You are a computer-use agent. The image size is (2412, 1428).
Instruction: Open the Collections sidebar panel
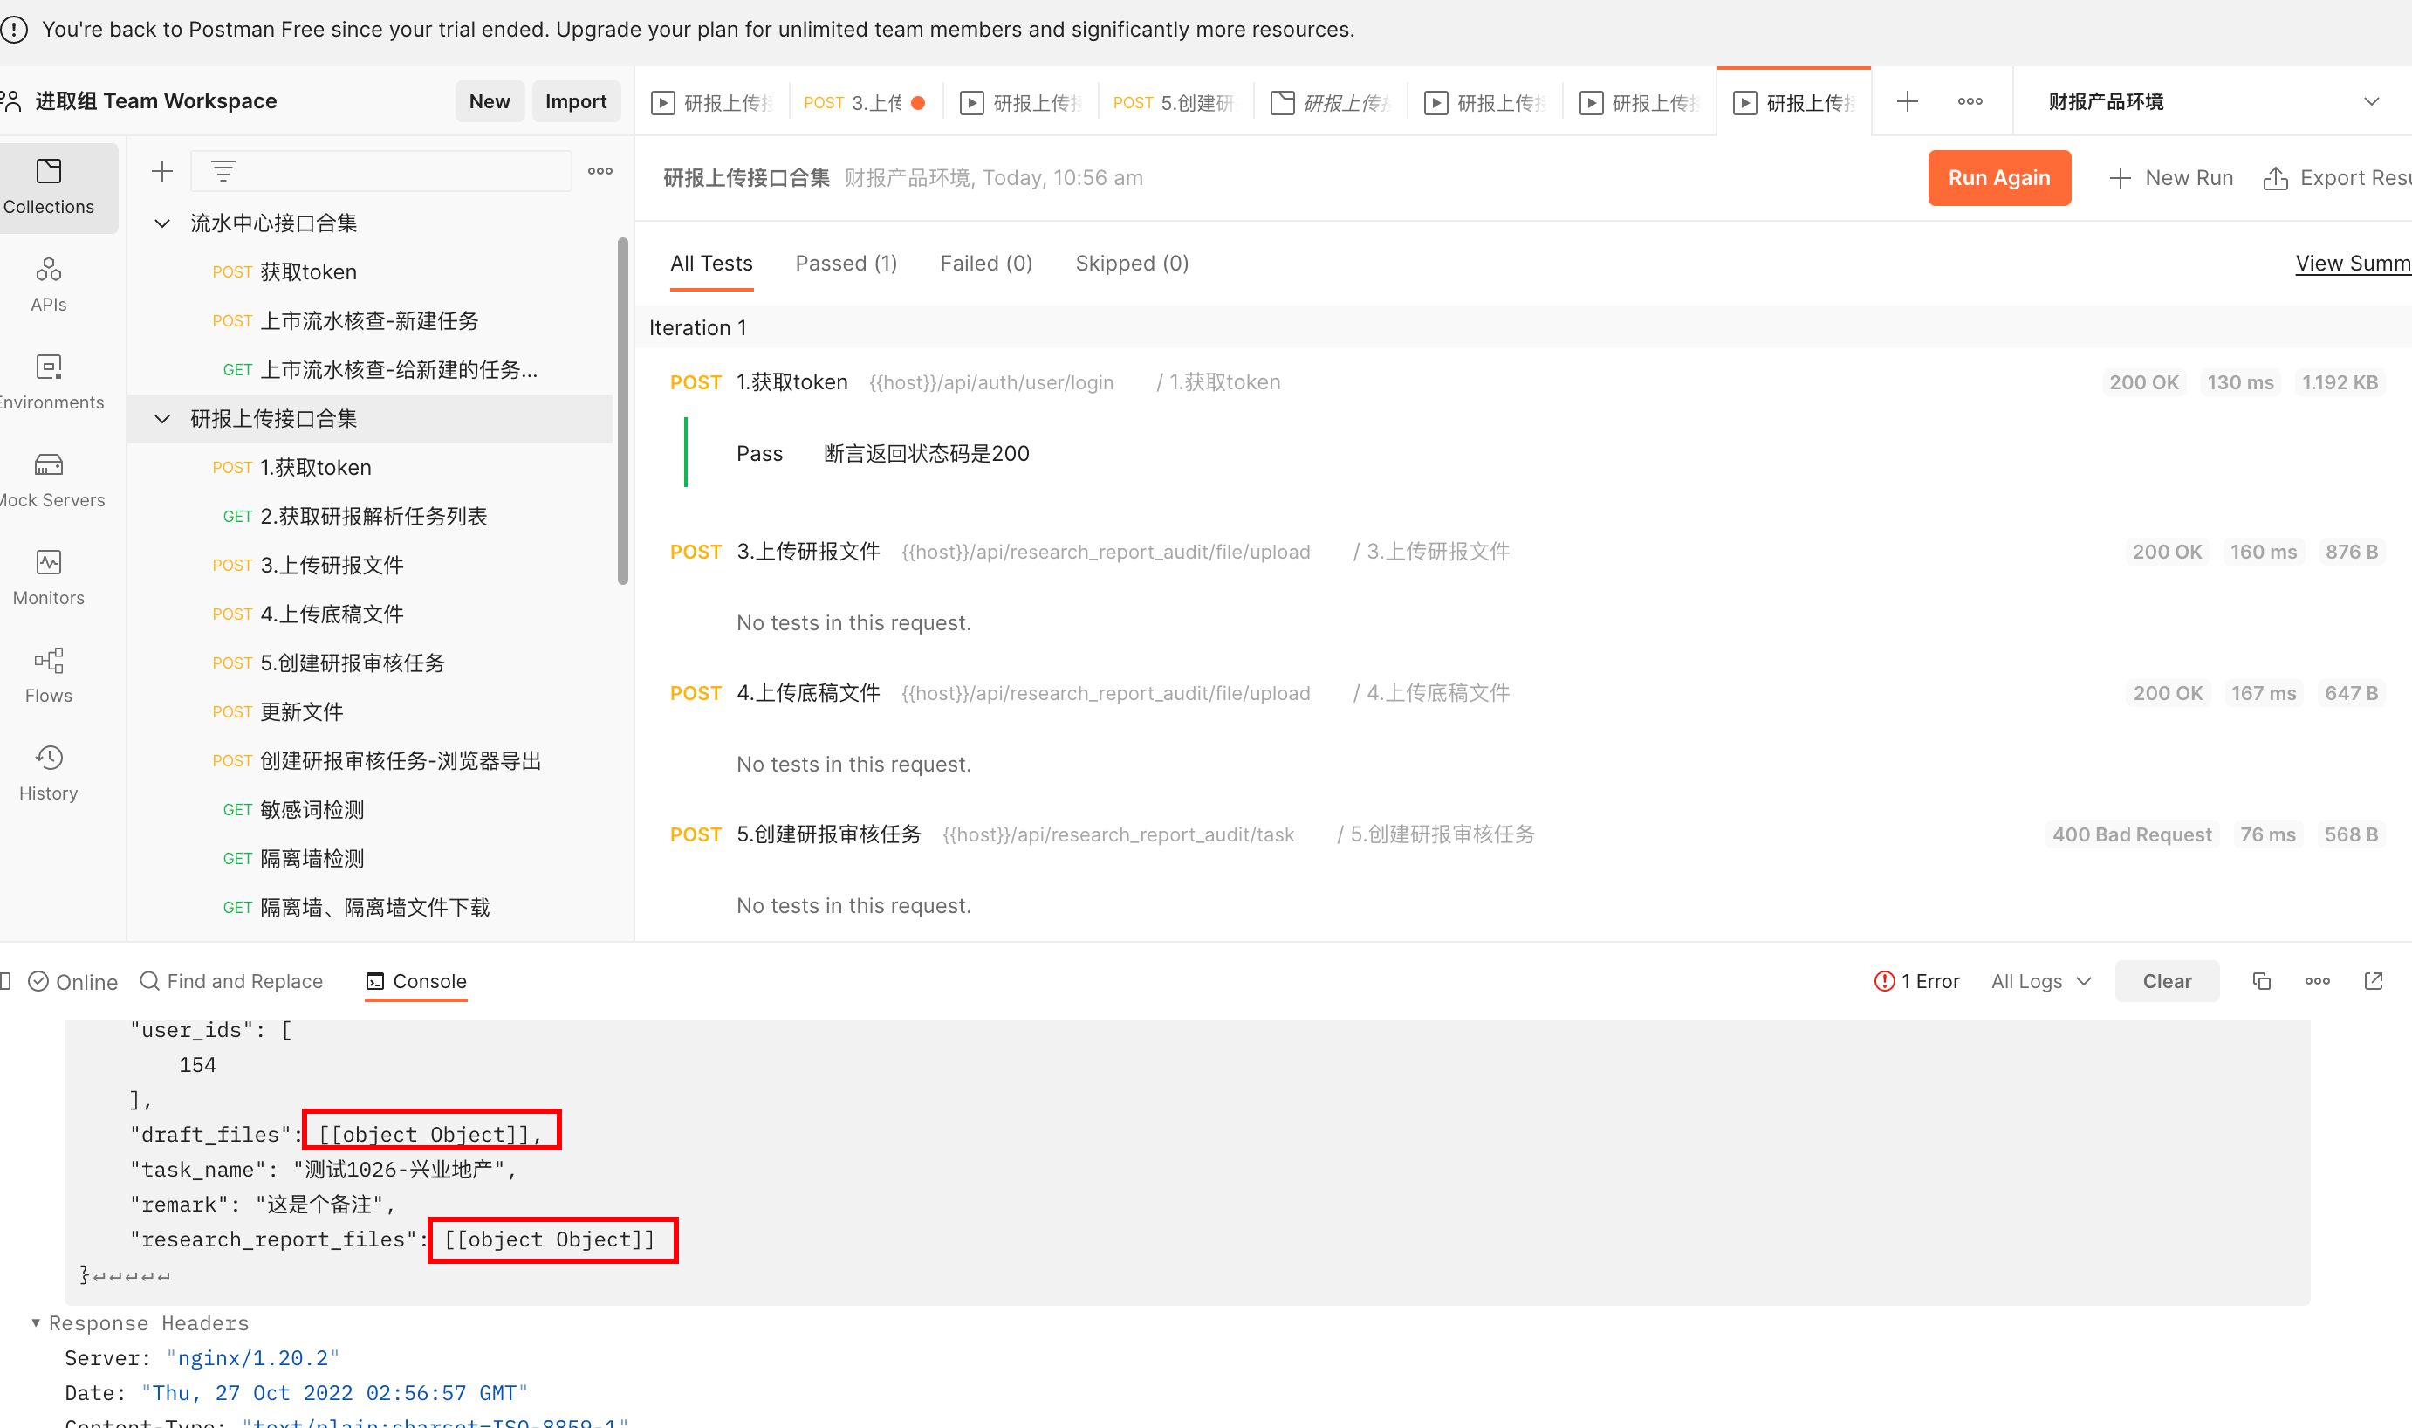click(49, 187)
